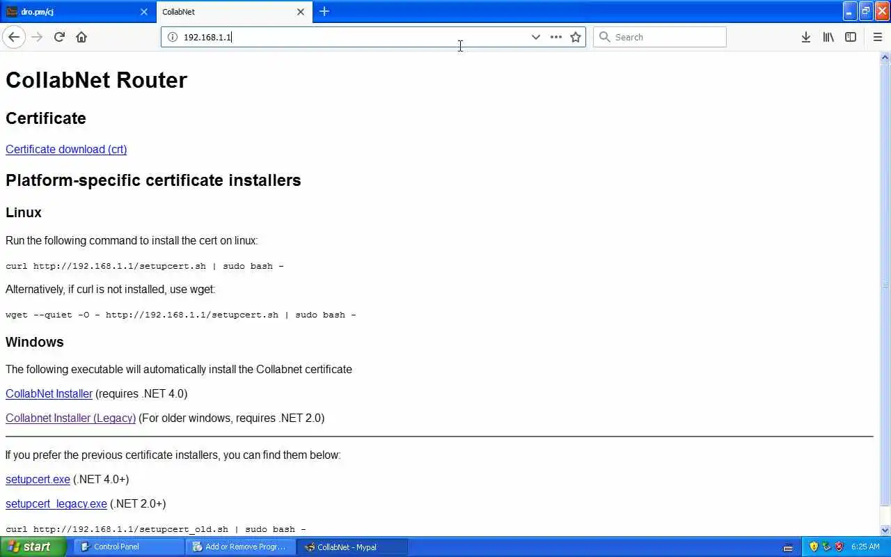Open a new tab with plus button
Viewport: 891px width, 557px height.
(324, 11)
